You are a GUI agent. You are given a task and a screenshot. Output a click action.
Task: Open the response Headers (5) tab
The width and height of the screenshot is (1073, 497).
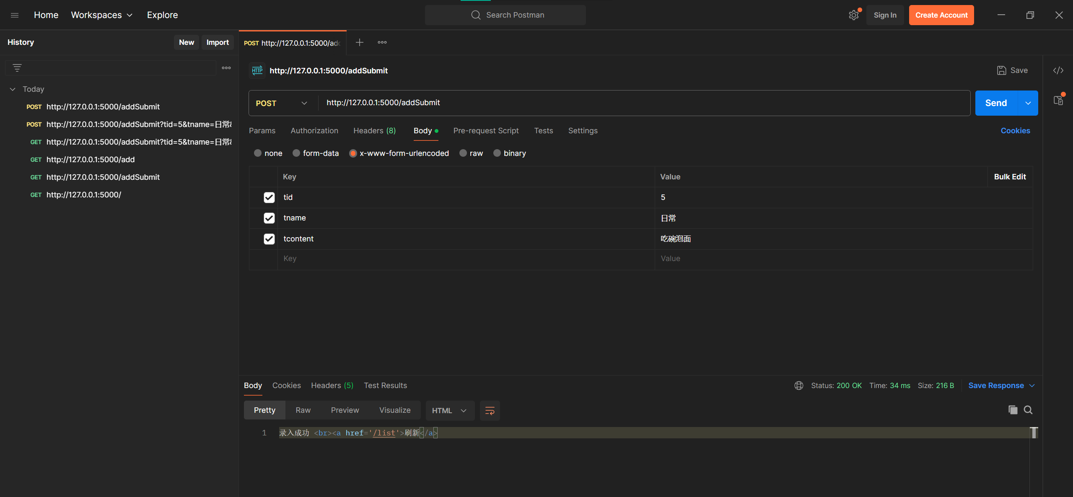(x=332, y=386)
